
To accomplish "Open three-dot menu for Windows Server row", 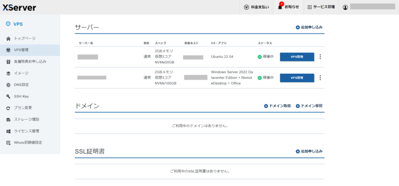I will pyautogui.click(x=320, y=78).
